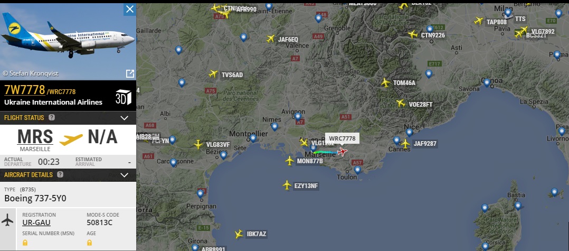Select the TVS6AD aircraft icon
Image resolution: width=569 pixels, height=251 pixels.
pos(213,74)
